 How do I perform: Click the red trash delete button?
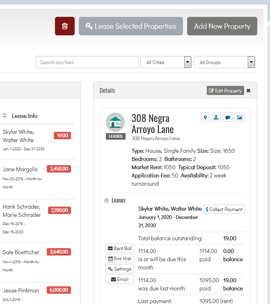click(65, 26)
